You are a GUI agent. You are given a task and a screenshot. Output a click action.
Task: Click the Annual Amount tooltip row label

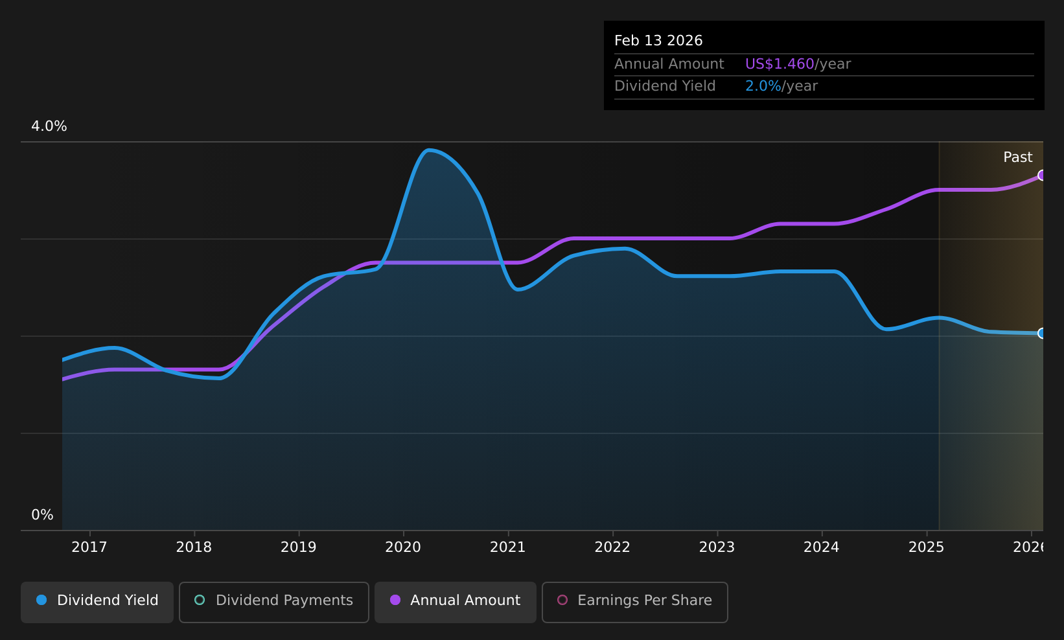coord(669,64)
